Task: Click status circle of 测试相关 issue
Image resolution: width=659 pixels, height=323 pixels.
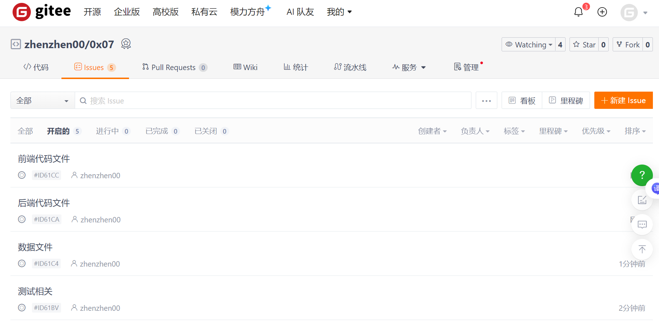Action: (x=22, y=308)
